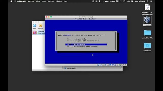
Task: Click the 'Left ⌘' host key label
Action: tap(124, 65)
